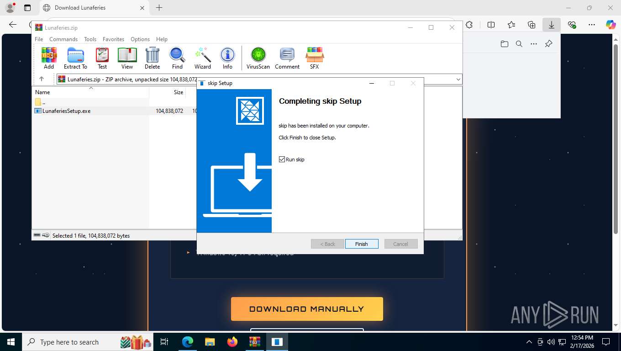Viewport: 621px width, 351px height.
Task: Go up one folder level in WinRAR
Action: coord(42,79)
